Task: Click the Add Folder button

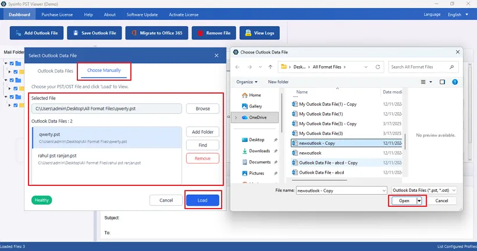Action: [202, 132]
